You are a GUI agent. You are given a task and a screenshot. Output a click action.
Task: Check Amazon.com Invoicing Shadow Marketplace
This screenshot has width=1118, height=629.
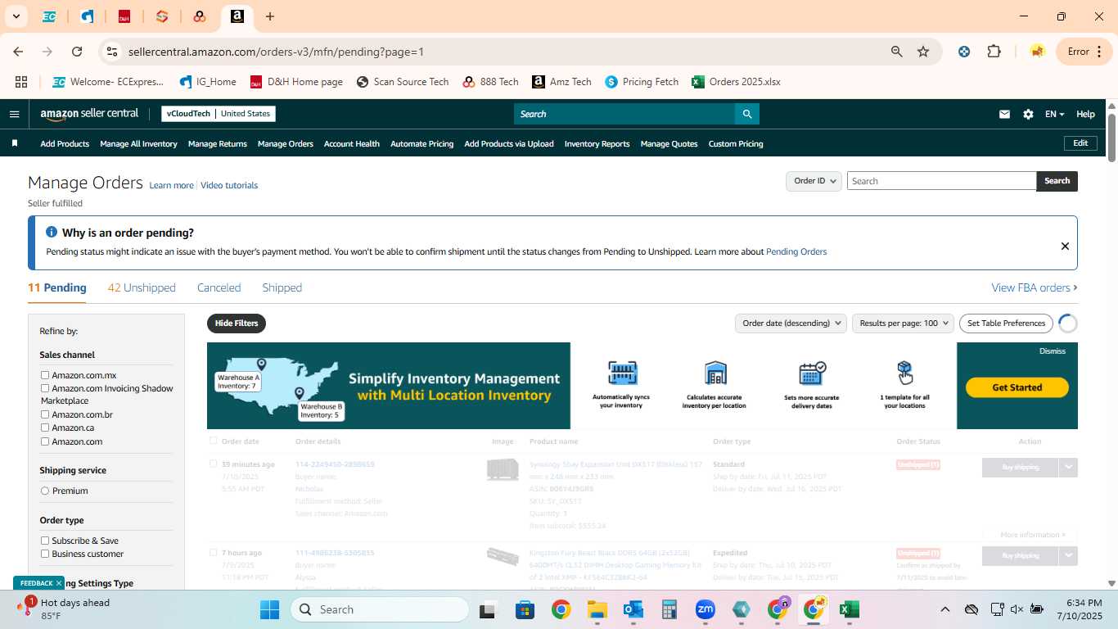coord(45,388)
